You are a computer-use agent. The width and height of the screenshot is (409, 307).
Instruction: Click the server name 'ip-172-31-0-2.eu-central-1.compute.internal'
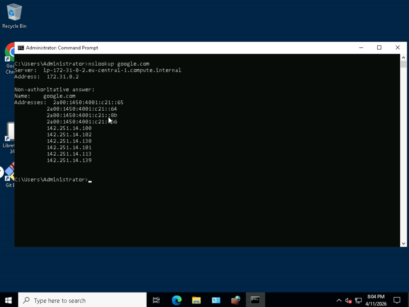point(112,70)
